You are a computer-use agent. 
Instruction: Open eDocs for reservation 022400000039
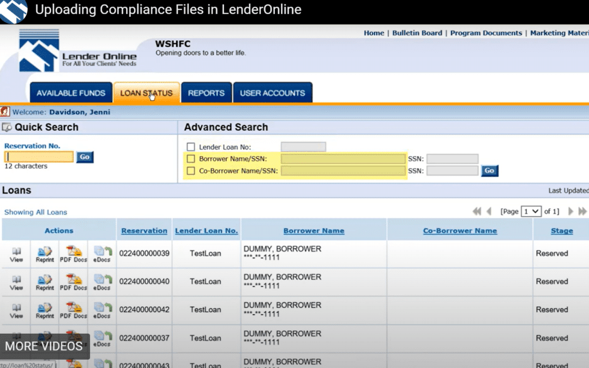tap(102, 254)
